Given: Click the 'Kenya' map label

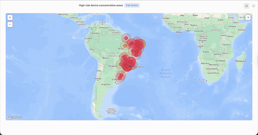Looking at the screenshot, I should click(x=230, y=36).
